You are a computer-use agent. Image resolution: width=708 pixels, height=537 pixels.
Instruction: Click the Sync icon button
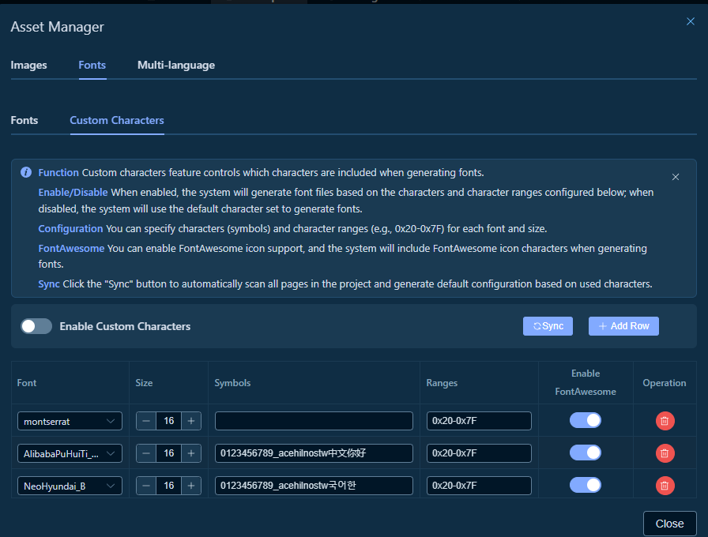pyautogui.click(x=548, y=325)
